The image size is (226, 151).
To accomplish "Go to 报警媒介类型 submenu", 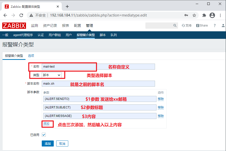I will (x=86, y=35).
